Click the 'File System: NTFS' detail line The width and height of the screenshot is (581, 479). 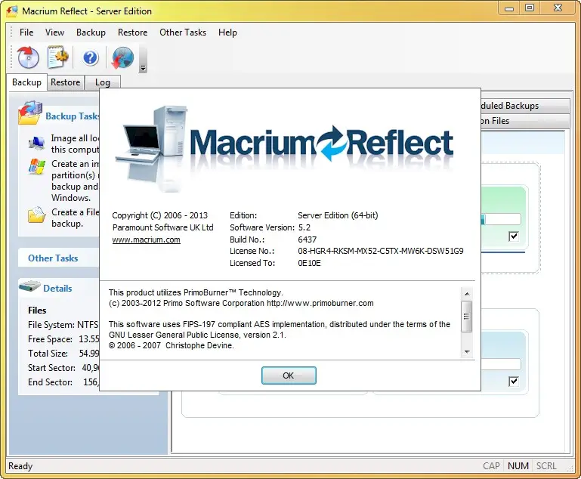pos(63,325)
